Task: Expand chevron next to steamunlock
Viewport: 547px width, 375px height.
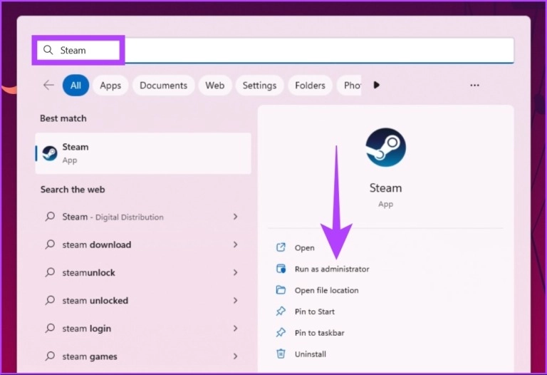Action: click(x=236, y=273)
